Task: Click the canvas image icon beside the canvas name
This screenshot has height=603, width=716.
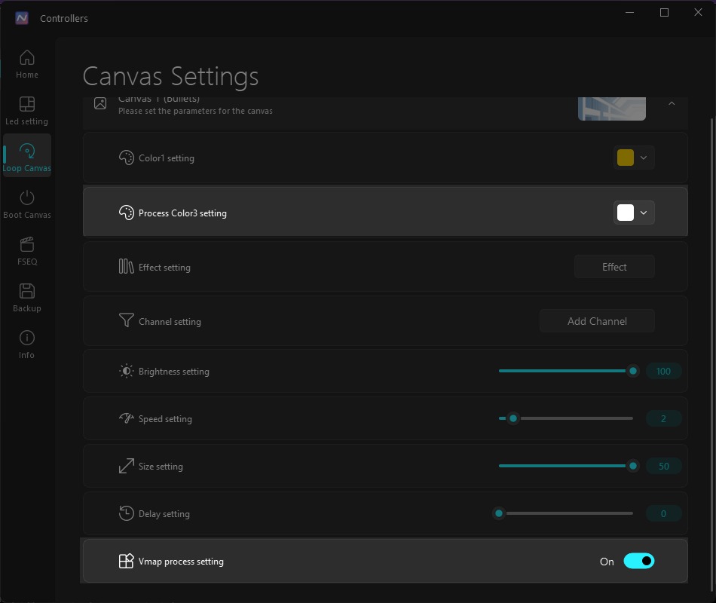Action: [100, 103]
